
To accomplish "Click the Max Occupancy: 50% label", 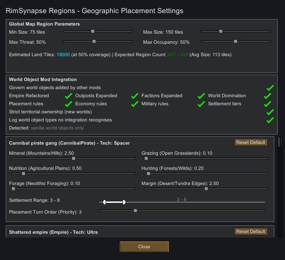I will click(x=166, y=42).
